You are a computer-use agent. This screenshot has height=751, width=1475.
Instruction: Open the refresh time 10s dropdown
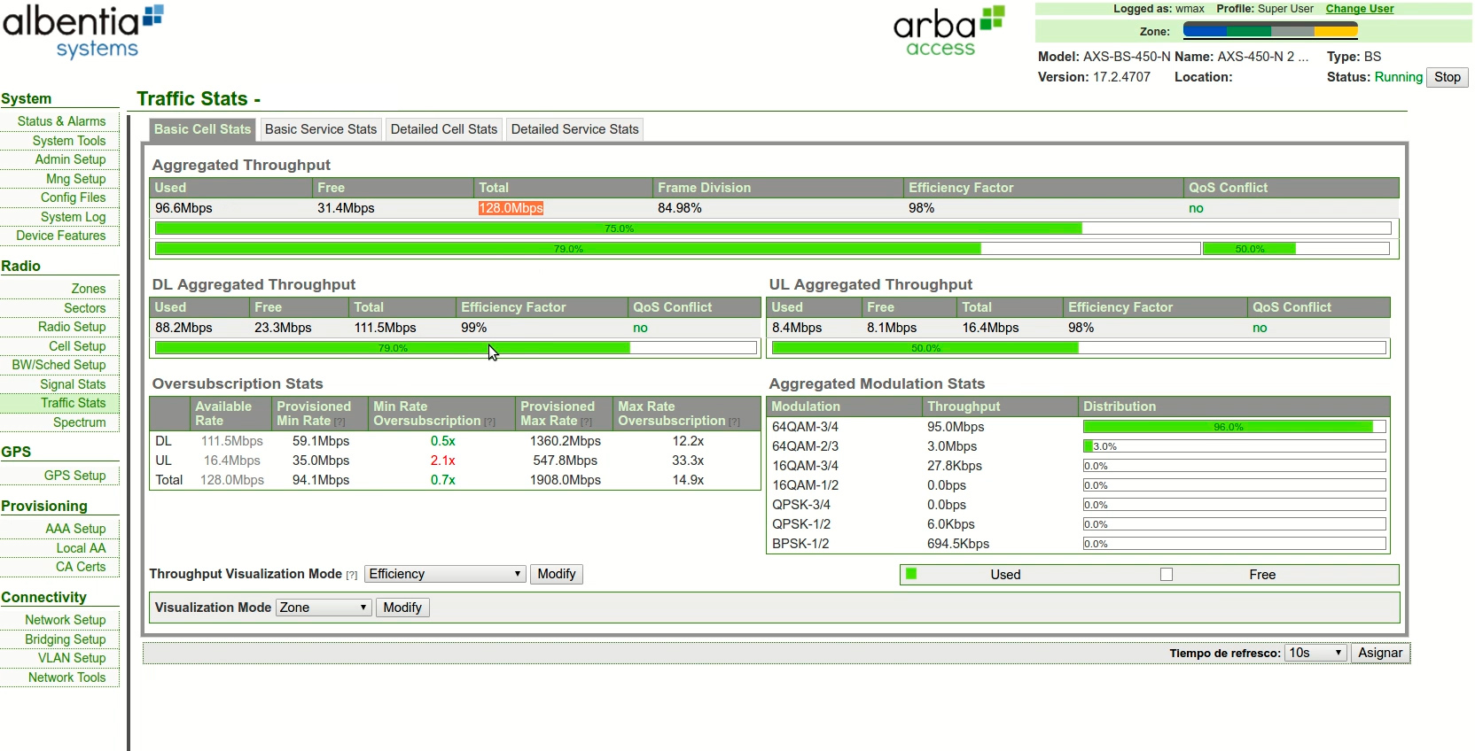coord(1315,653)
